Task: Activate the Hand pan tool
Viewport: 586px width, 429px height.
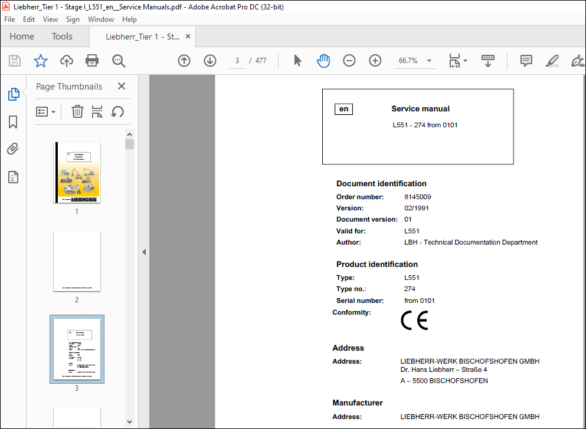Action: point(323,61)
